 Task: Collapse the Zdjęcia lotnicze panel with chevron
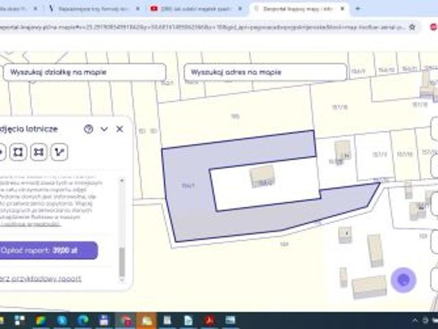coord(104,129)
